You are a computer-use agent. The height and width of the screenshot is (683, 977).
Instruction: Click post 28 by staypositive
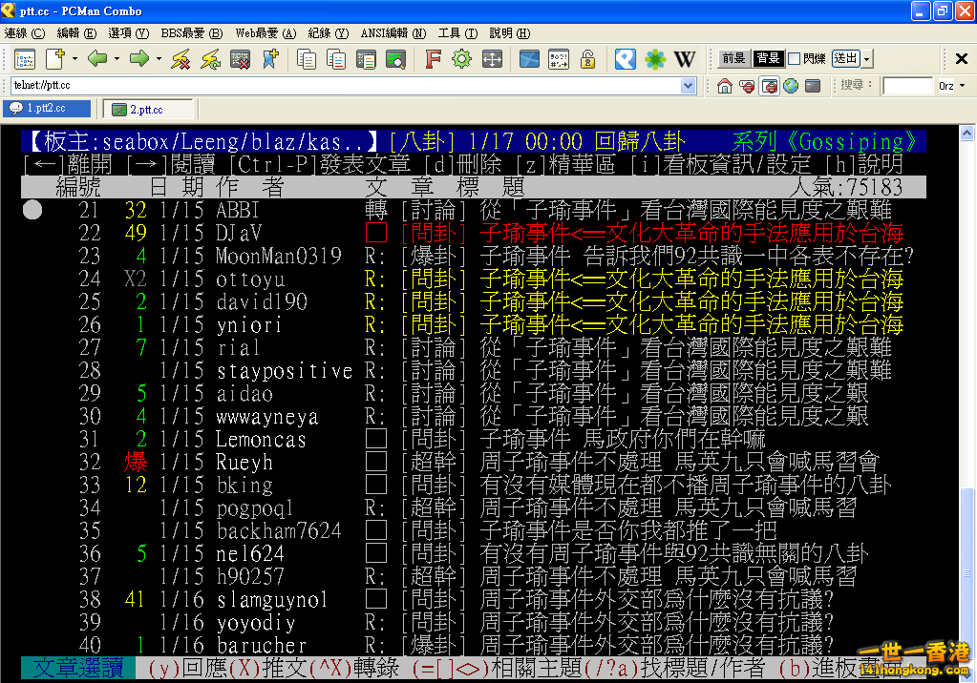click(x=474, y=370)
